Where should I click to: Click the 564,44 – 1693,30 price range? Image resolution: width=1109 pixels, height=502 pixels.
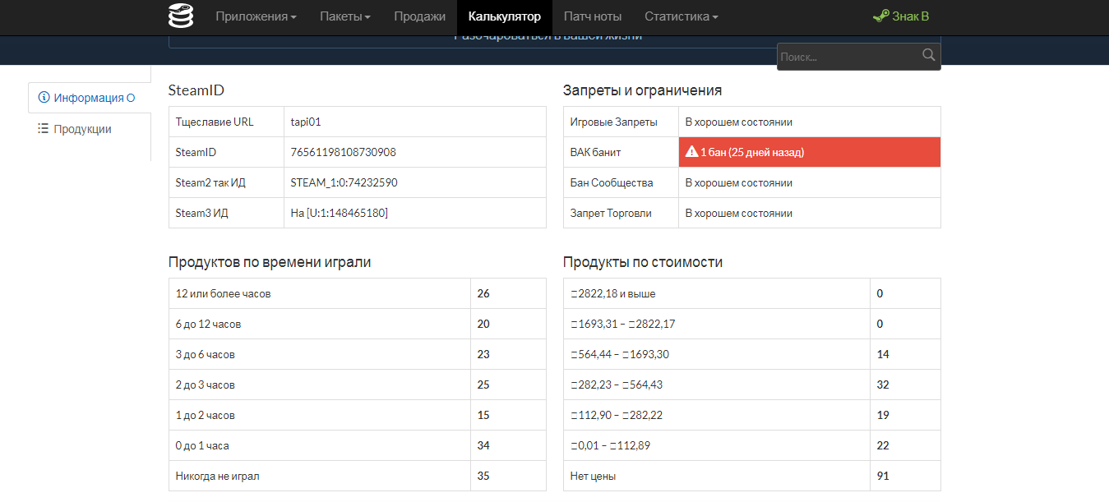[x=620, y=354]
